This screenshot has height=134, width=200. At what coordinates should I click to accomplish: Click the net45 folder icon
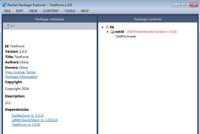(x=112, y=32)
